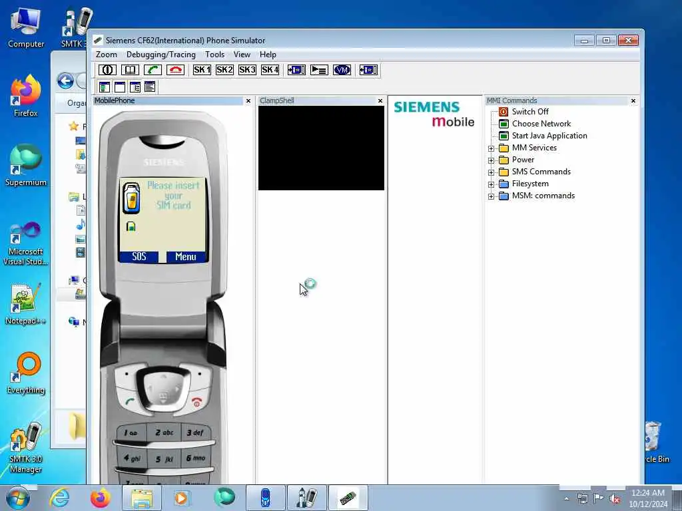682x511 pixels.
Task: Click the Windows Start button
Action: click(x=18, y=498)
